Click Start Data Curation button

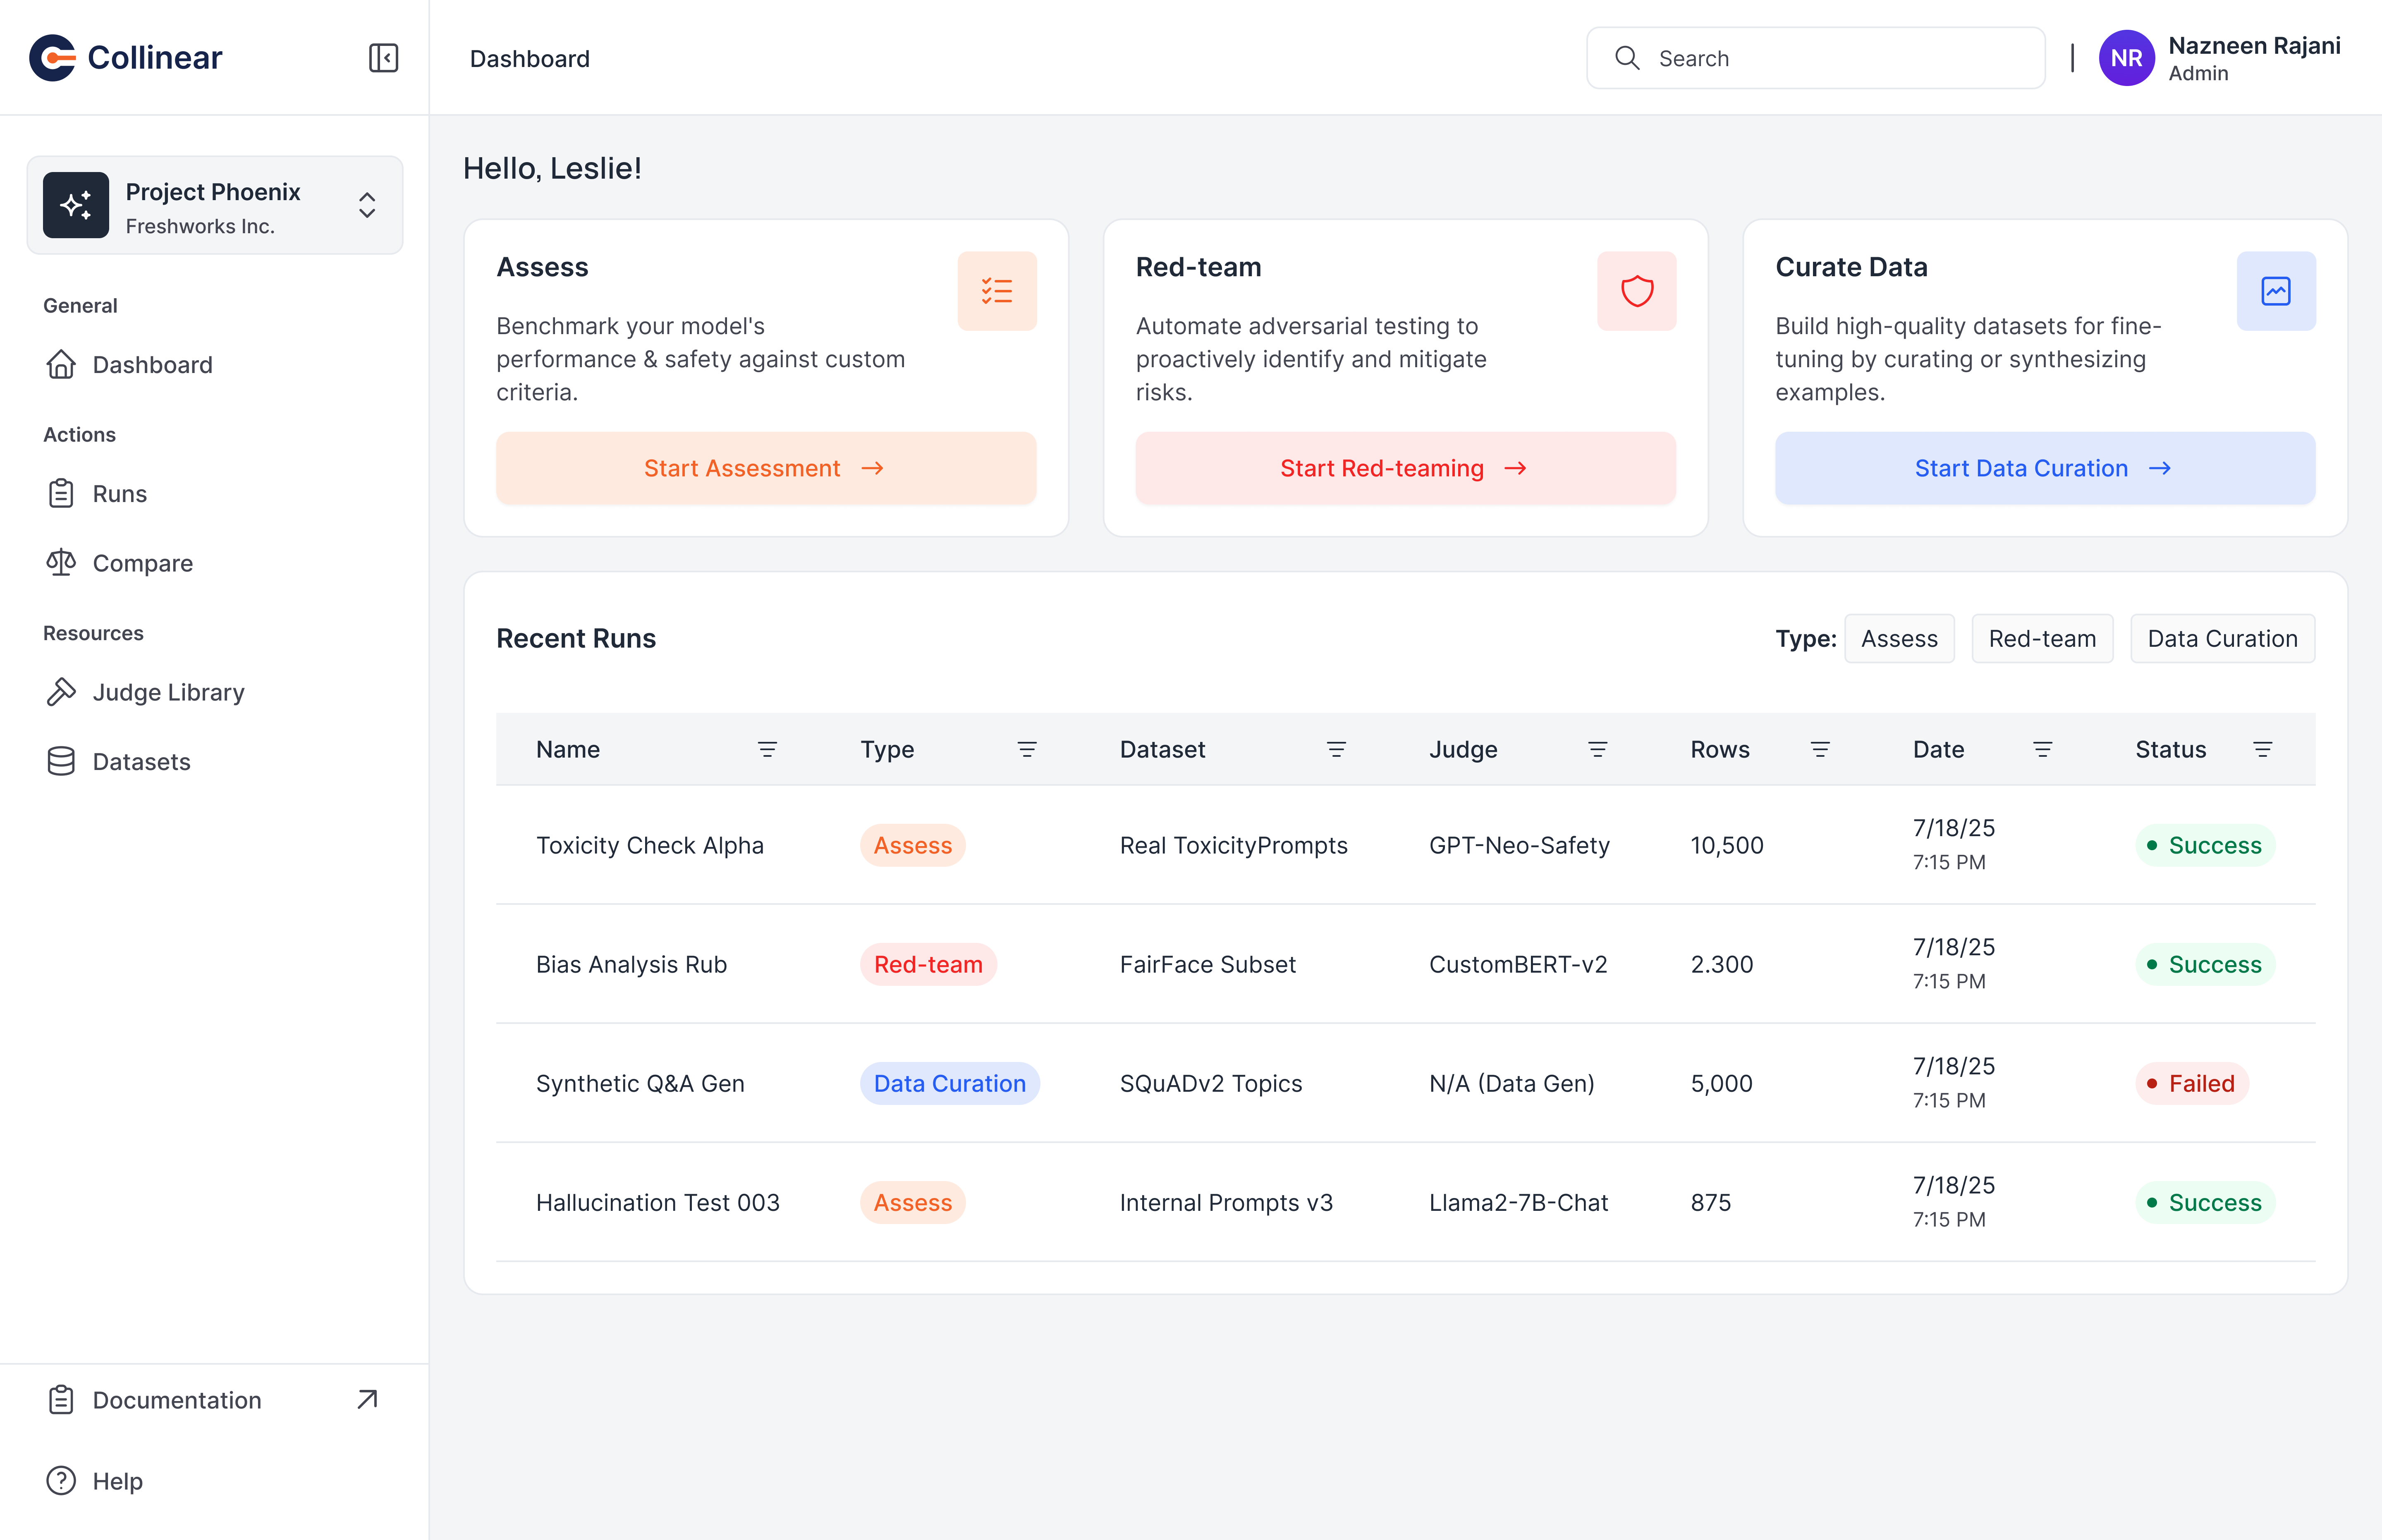click(2044, 468)
